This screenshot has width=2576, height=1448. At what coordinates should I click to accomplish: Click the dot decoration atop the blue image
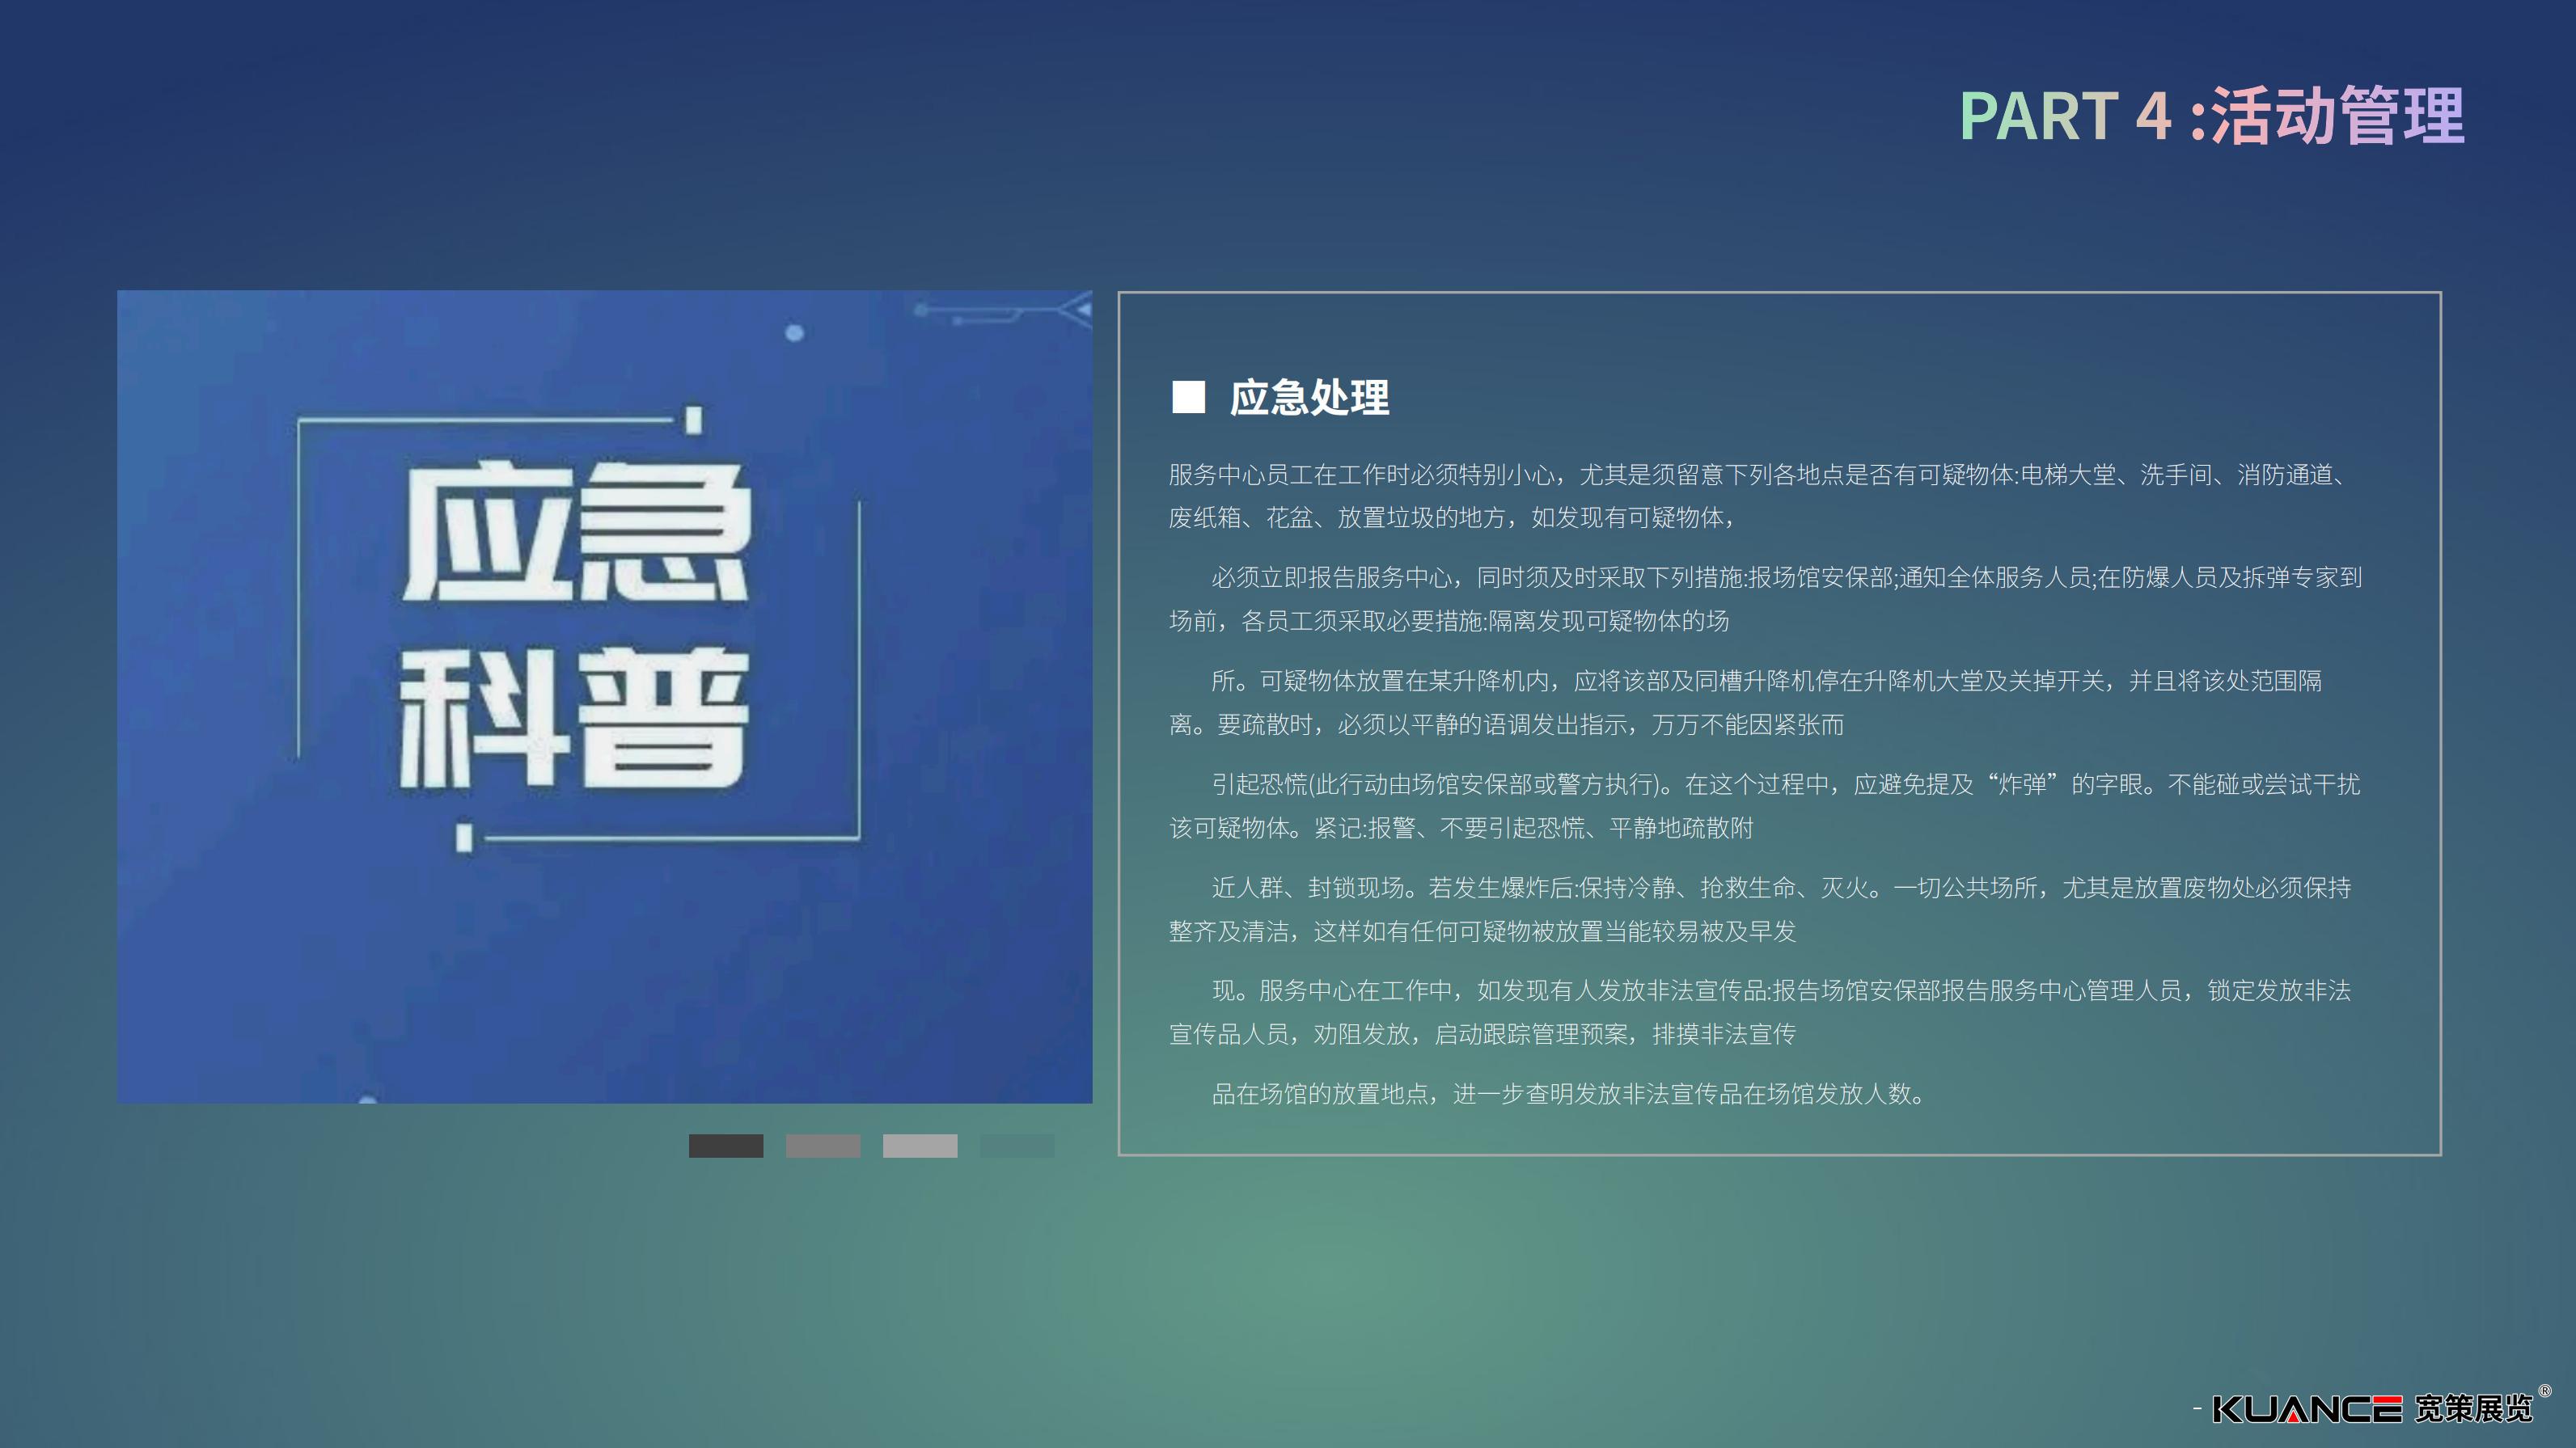click(794, 333)
